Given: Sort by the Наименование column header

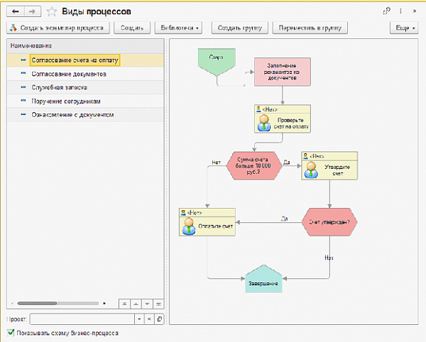Looking at the screenshot, I should [x=85, y=46].
